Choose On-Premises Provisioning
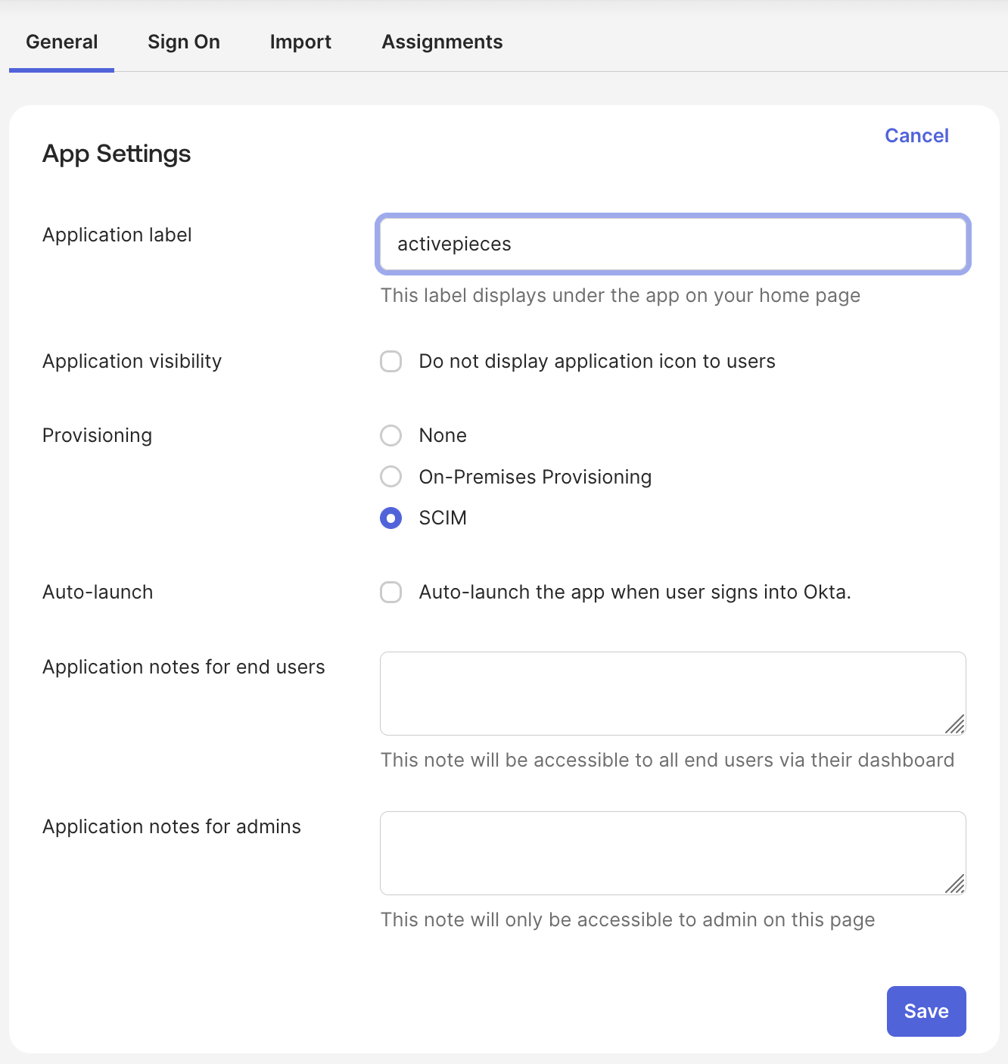1008x1064 pixels. point(390,477)
